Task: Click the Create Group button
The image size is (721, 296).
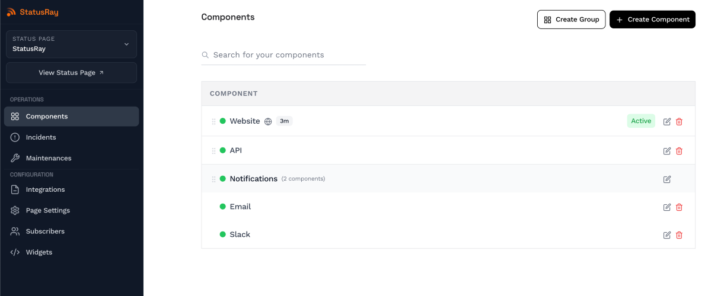Action: [572, 20]
